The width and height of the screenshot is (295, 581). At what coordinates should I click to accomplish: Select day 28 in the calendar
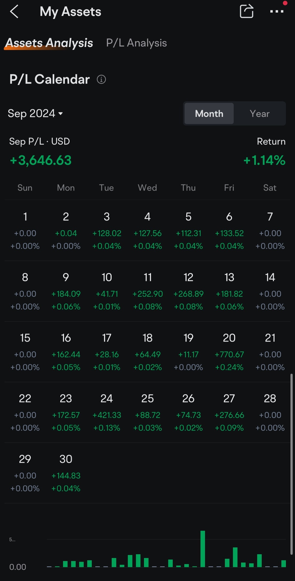(270, 412)
